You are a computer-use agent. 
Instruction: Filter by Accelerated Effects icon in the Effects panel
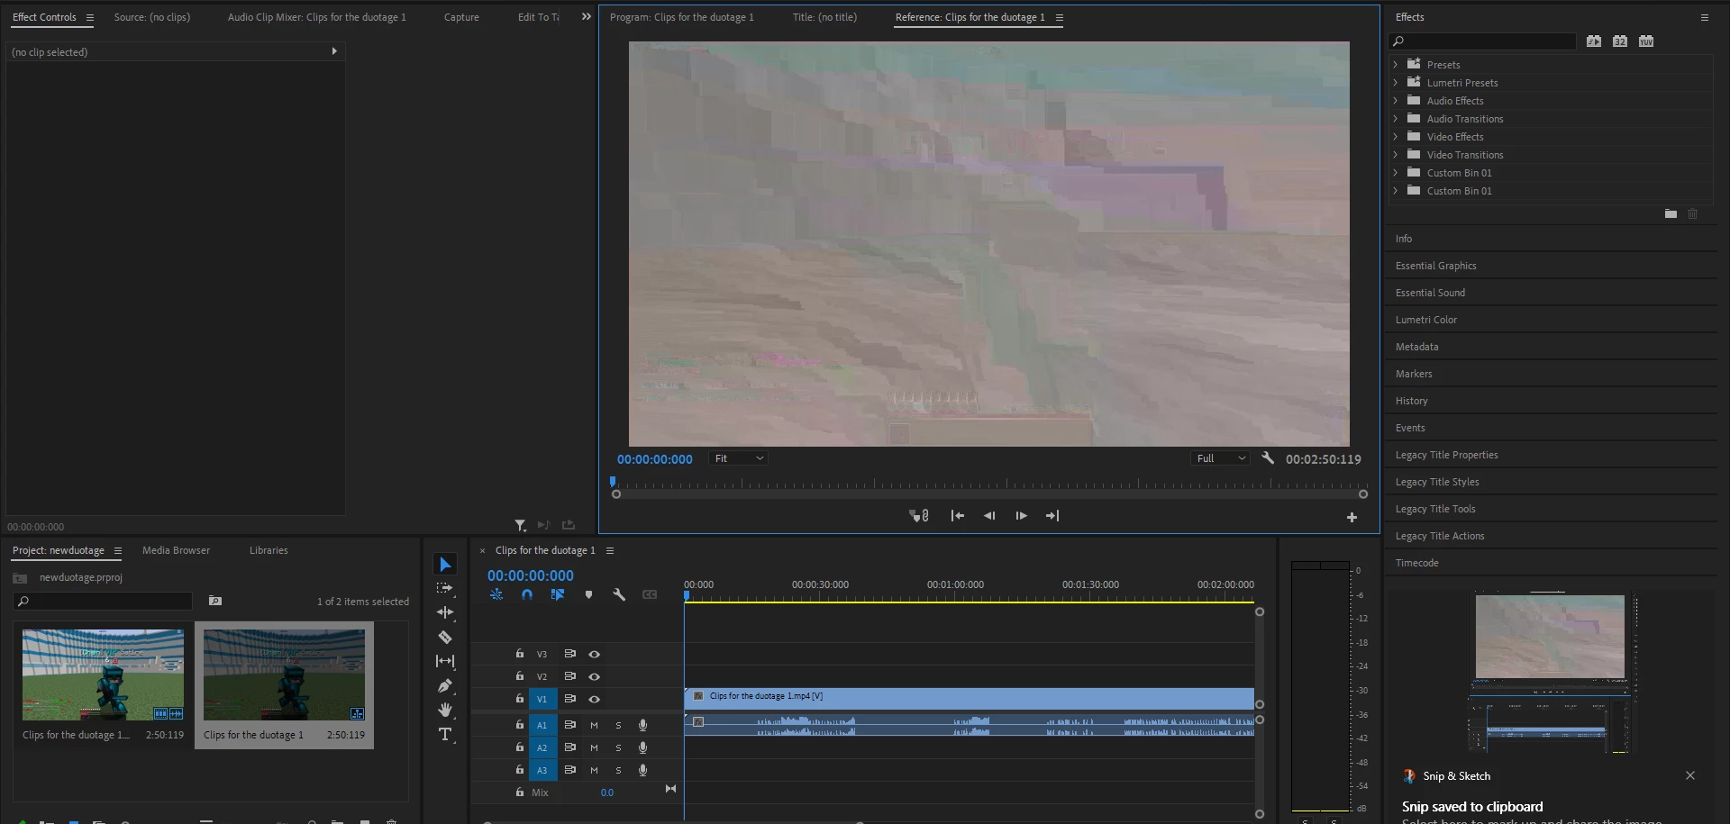pyautogui.click(x=1594, y=41)
